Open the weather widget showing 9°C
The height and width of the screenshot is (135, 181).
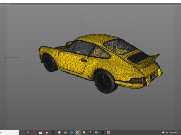coord(169,132)
